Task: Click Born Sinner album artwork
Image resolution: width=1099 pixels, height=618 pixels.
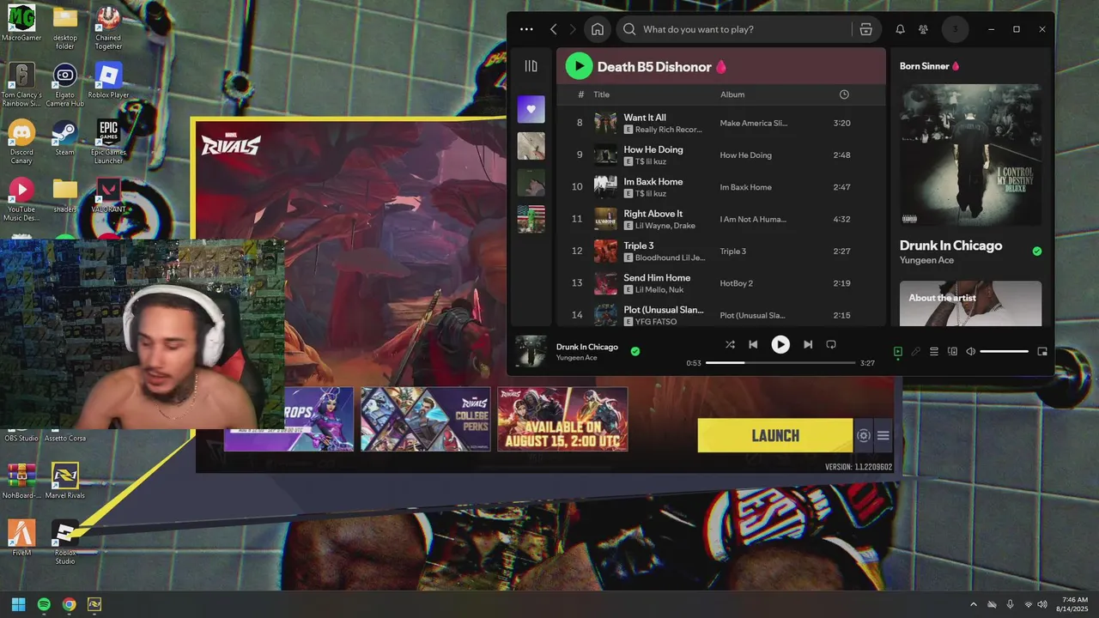Action: 970,154
